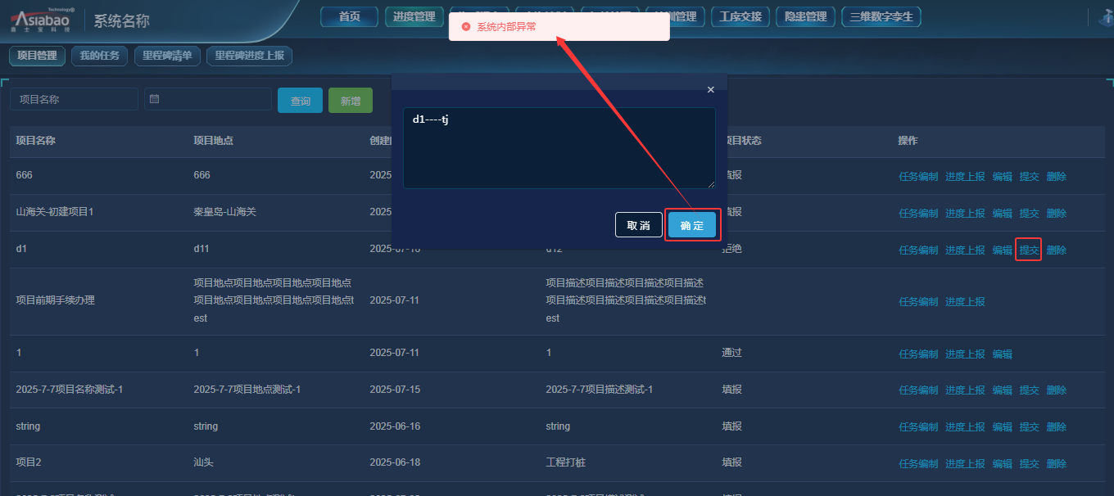Click 编辑 for project d1
Viewport: 1114px width, 496px height.
[1003, 250]
